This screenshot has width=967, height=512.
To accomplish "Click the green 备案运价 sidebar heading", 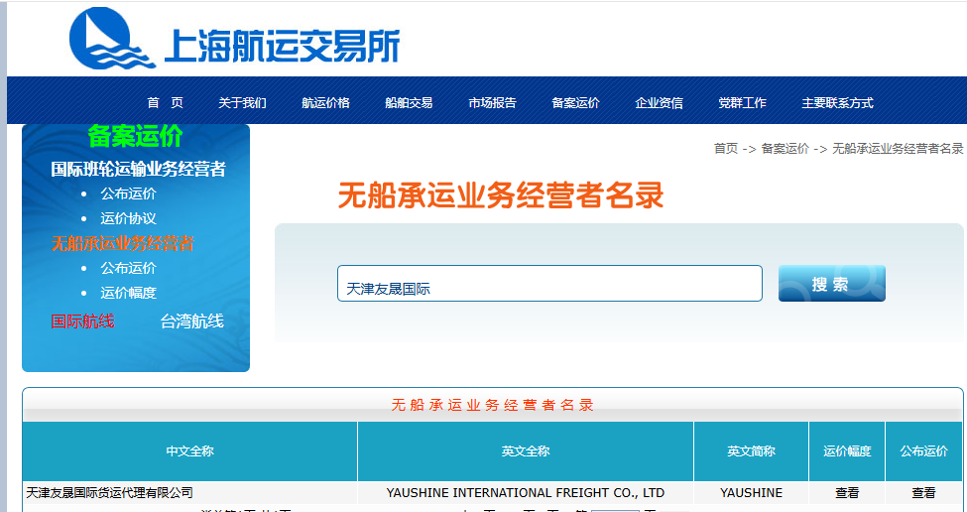I will click(135, 136).
